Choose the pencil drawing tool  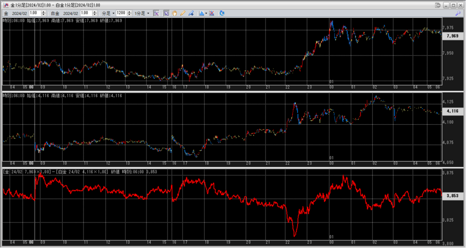tap(182, 13)
